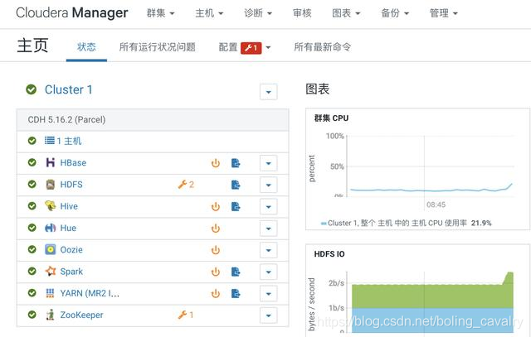The image size is (531, 337).
Task: Open the HBase service link
Action: click(73, 162)
